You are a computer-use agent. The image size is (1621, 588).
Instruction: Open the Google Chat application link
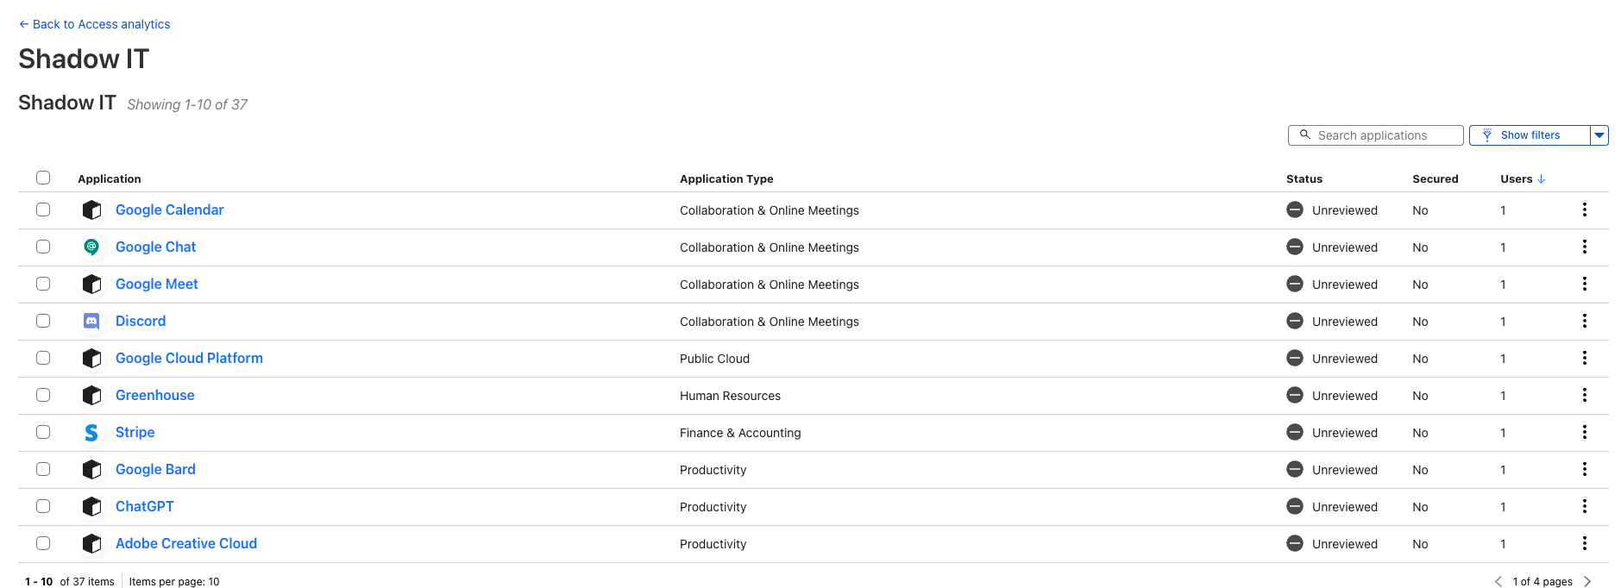pyautogui.click(x=156, y=247)
